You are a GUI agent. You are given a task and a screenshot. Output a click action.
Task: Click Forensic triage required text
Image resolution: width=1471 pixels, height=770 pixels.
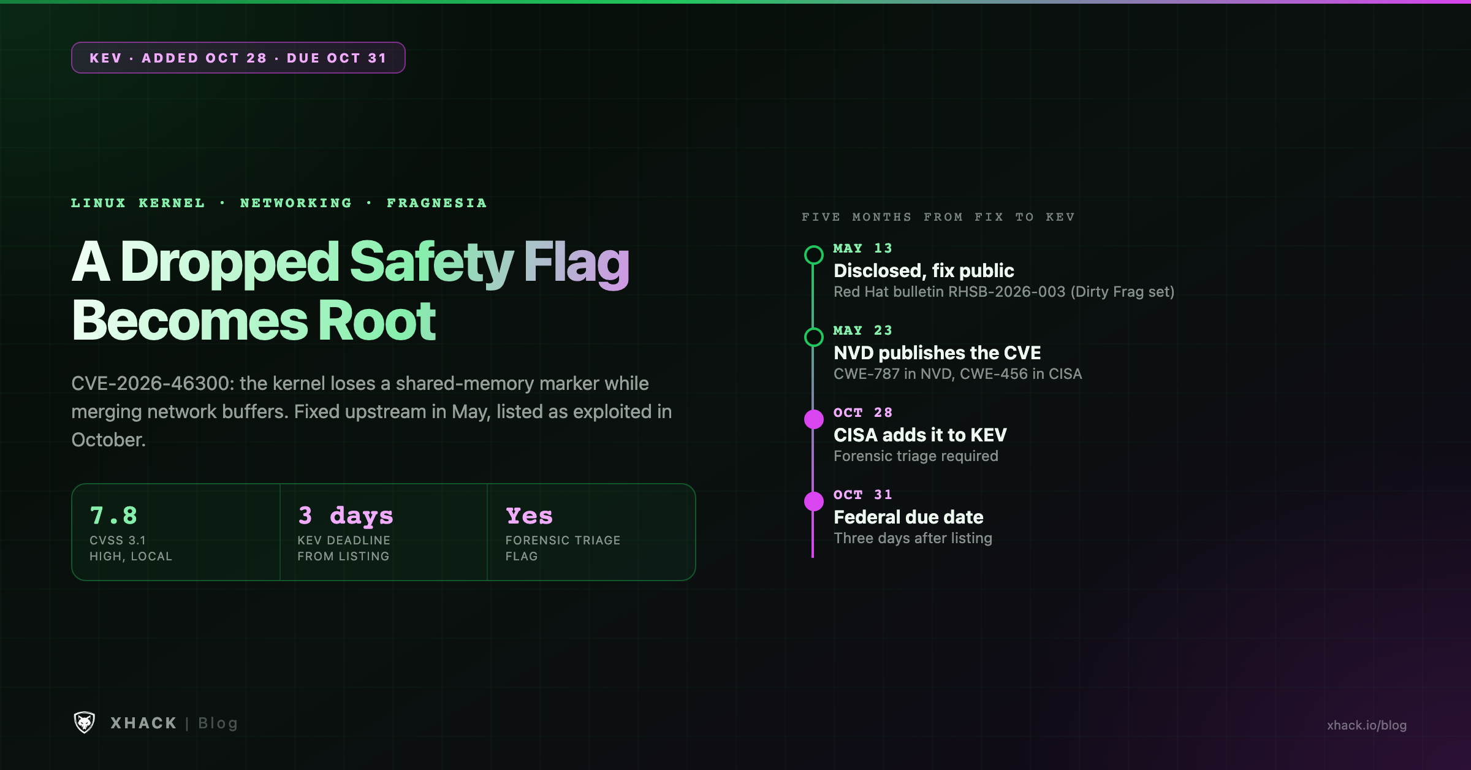[916, 456]
